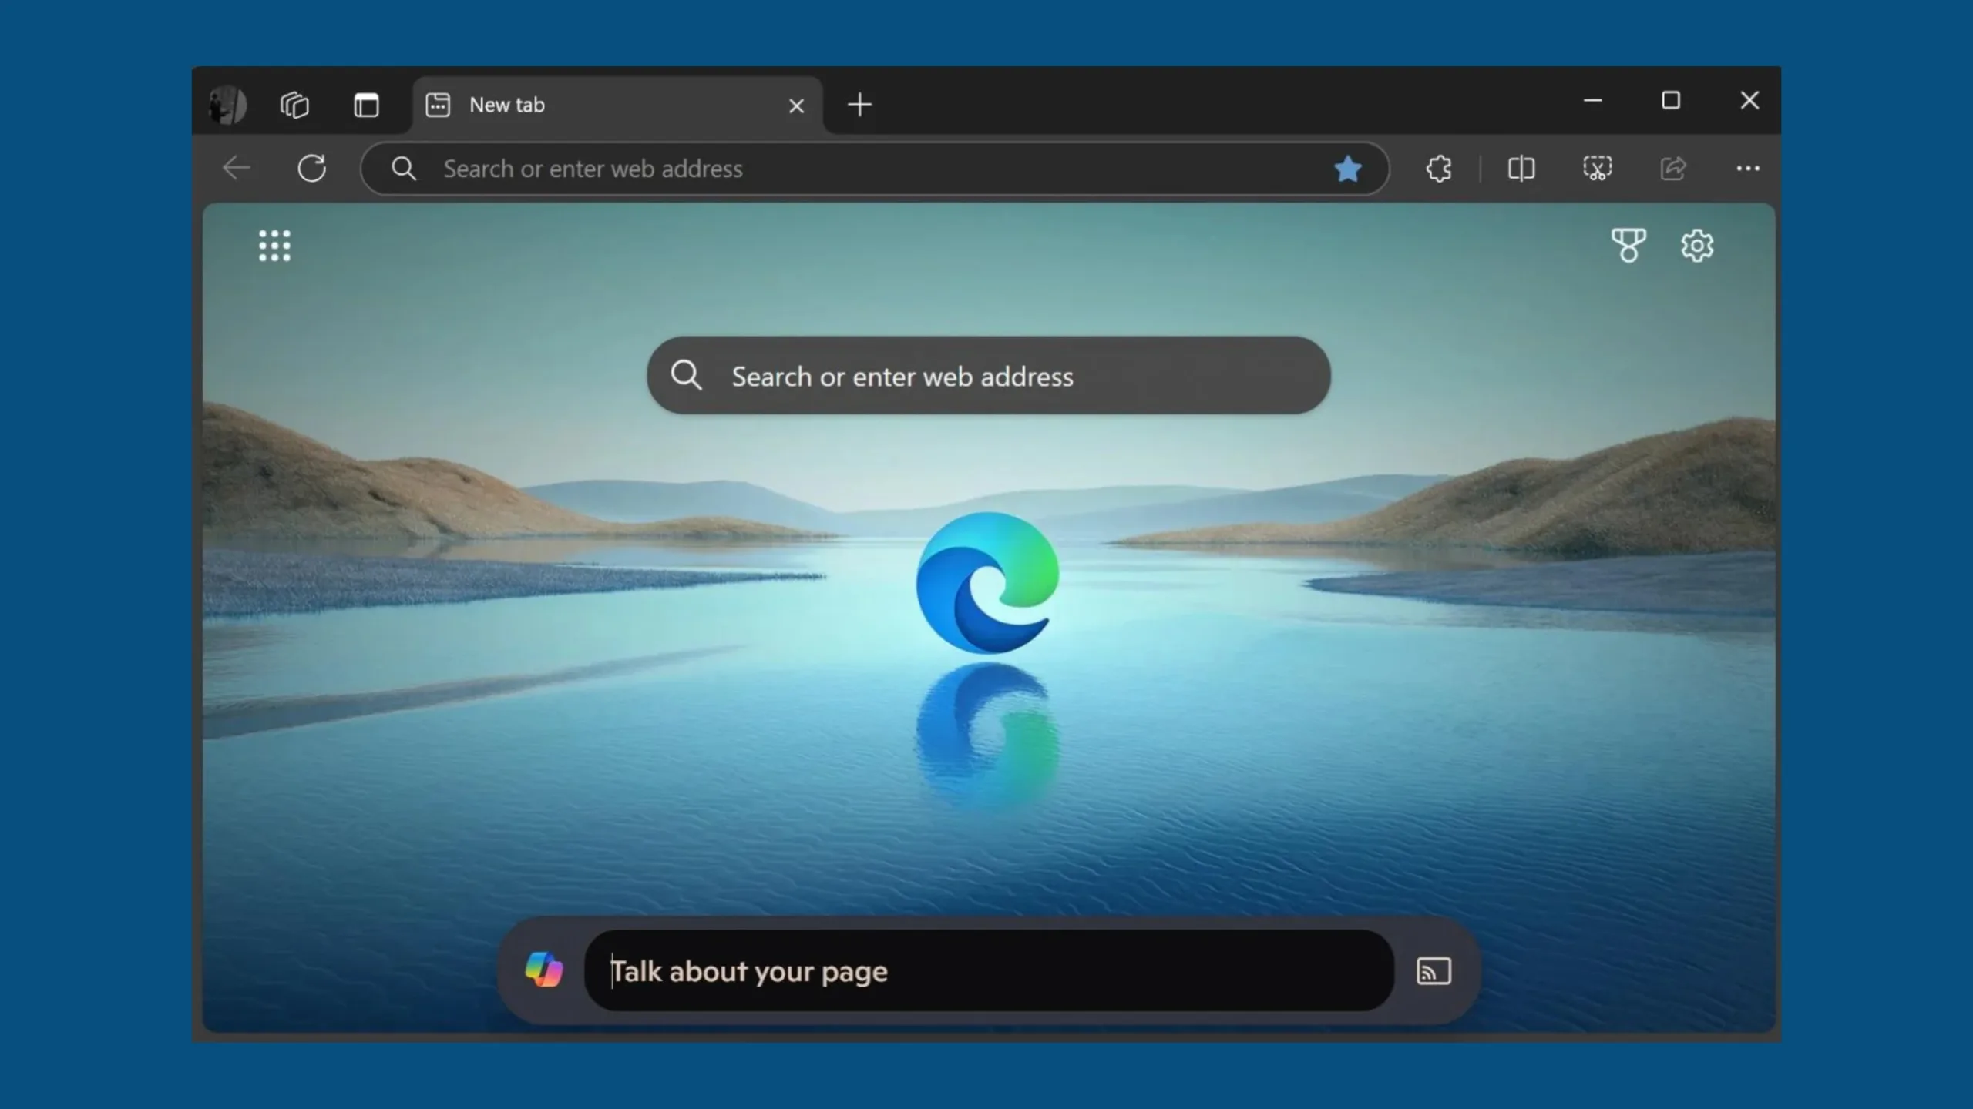Toggle the favorites star for this page

(1348, 169)
